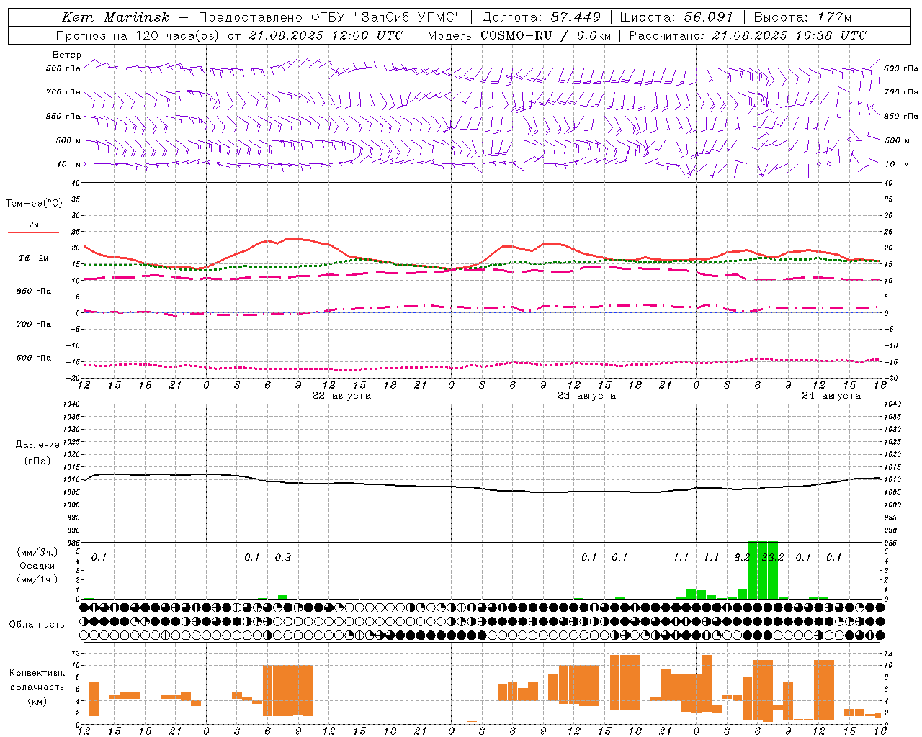Click the model name COSMO-RU

click(516, 35)
